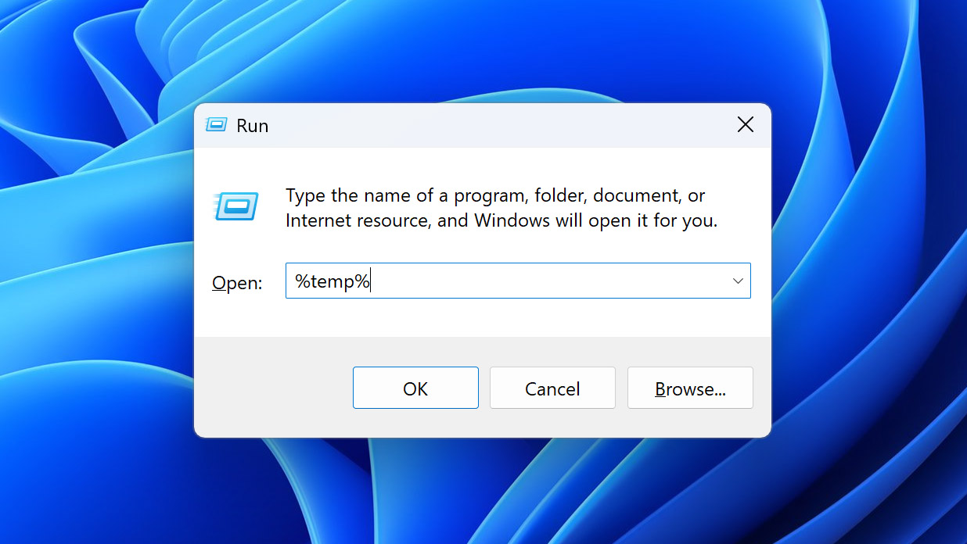The image size is (967, 544).
Task: Click the chevron at the end of the text box
Action: click(736, 280)
